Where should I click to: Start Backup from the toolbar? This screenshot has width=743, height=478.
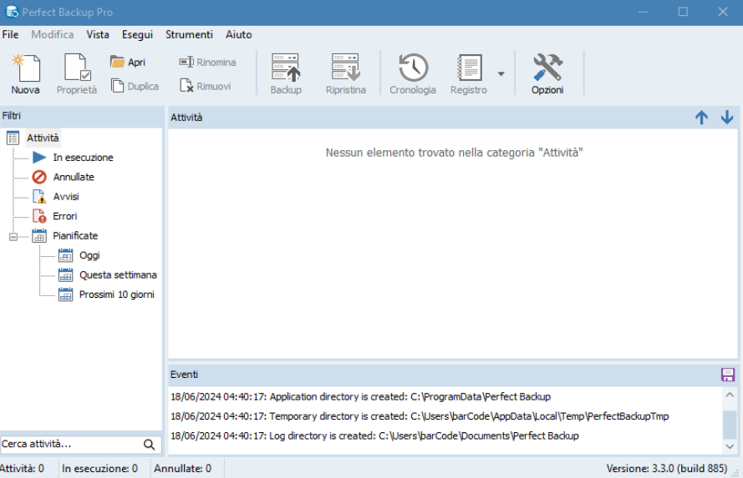286,68
